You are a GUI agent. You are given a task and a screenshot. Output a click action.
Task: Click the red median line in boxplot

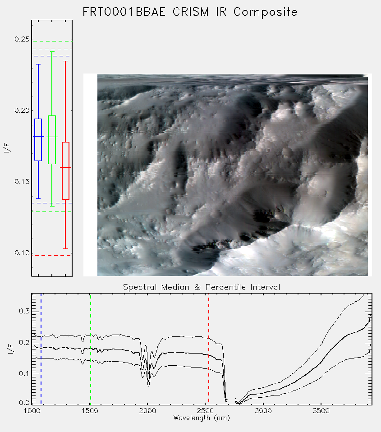click(65, 167)
